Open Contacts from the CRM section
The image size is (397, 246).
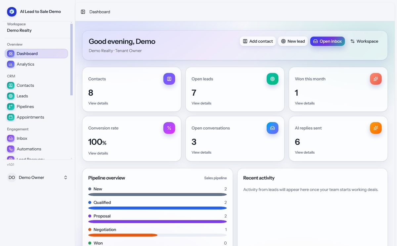tap(36, 85)
